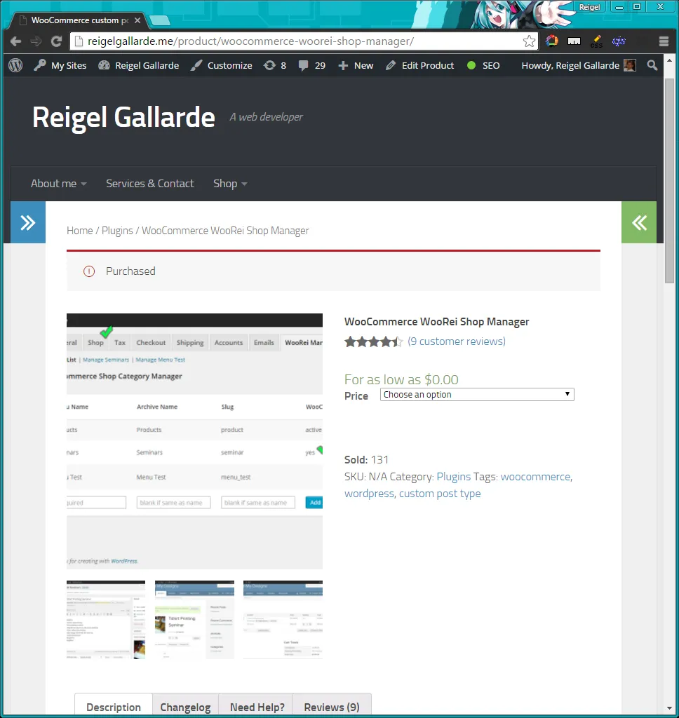Click user avatar next to Howdy
Viewport: 679px width, 718px height.
pos(630,65)
